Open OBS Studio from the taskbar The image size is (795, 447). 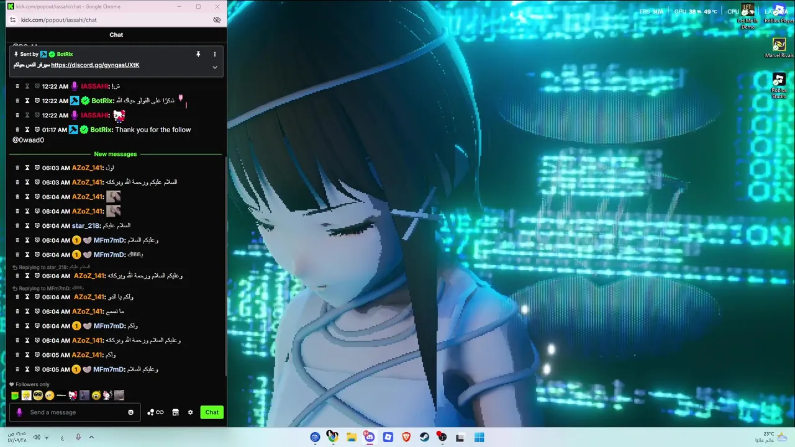tap(442, 437)
